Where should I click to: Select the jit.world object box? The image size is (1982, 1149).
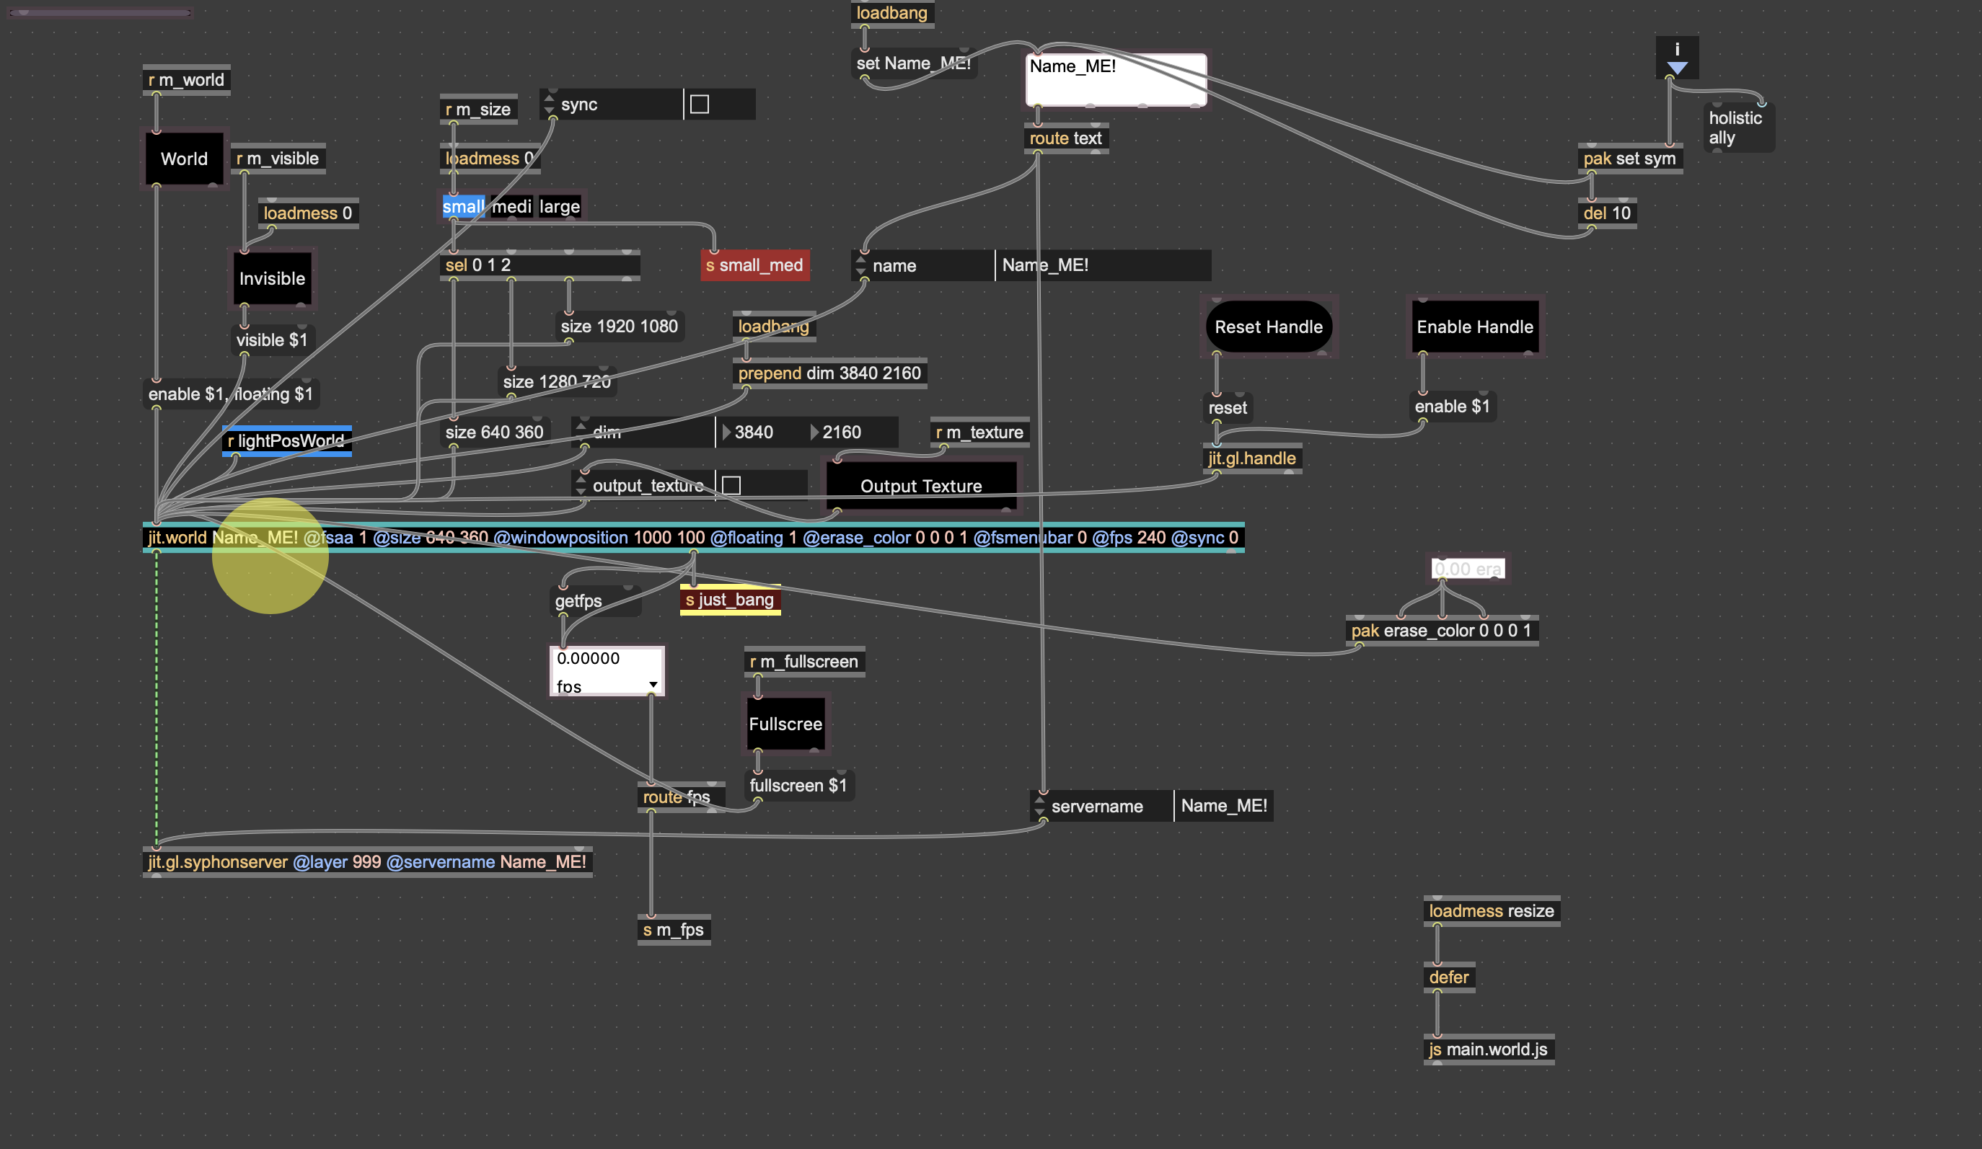click(x=693, y=538)
